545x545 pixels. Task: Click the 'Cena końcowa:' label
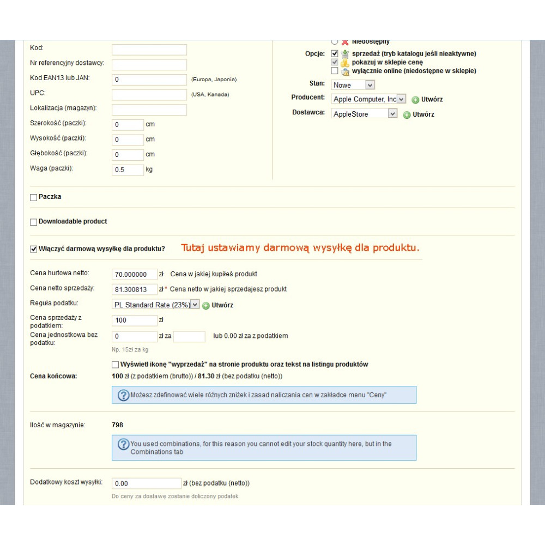coord(53,376)
